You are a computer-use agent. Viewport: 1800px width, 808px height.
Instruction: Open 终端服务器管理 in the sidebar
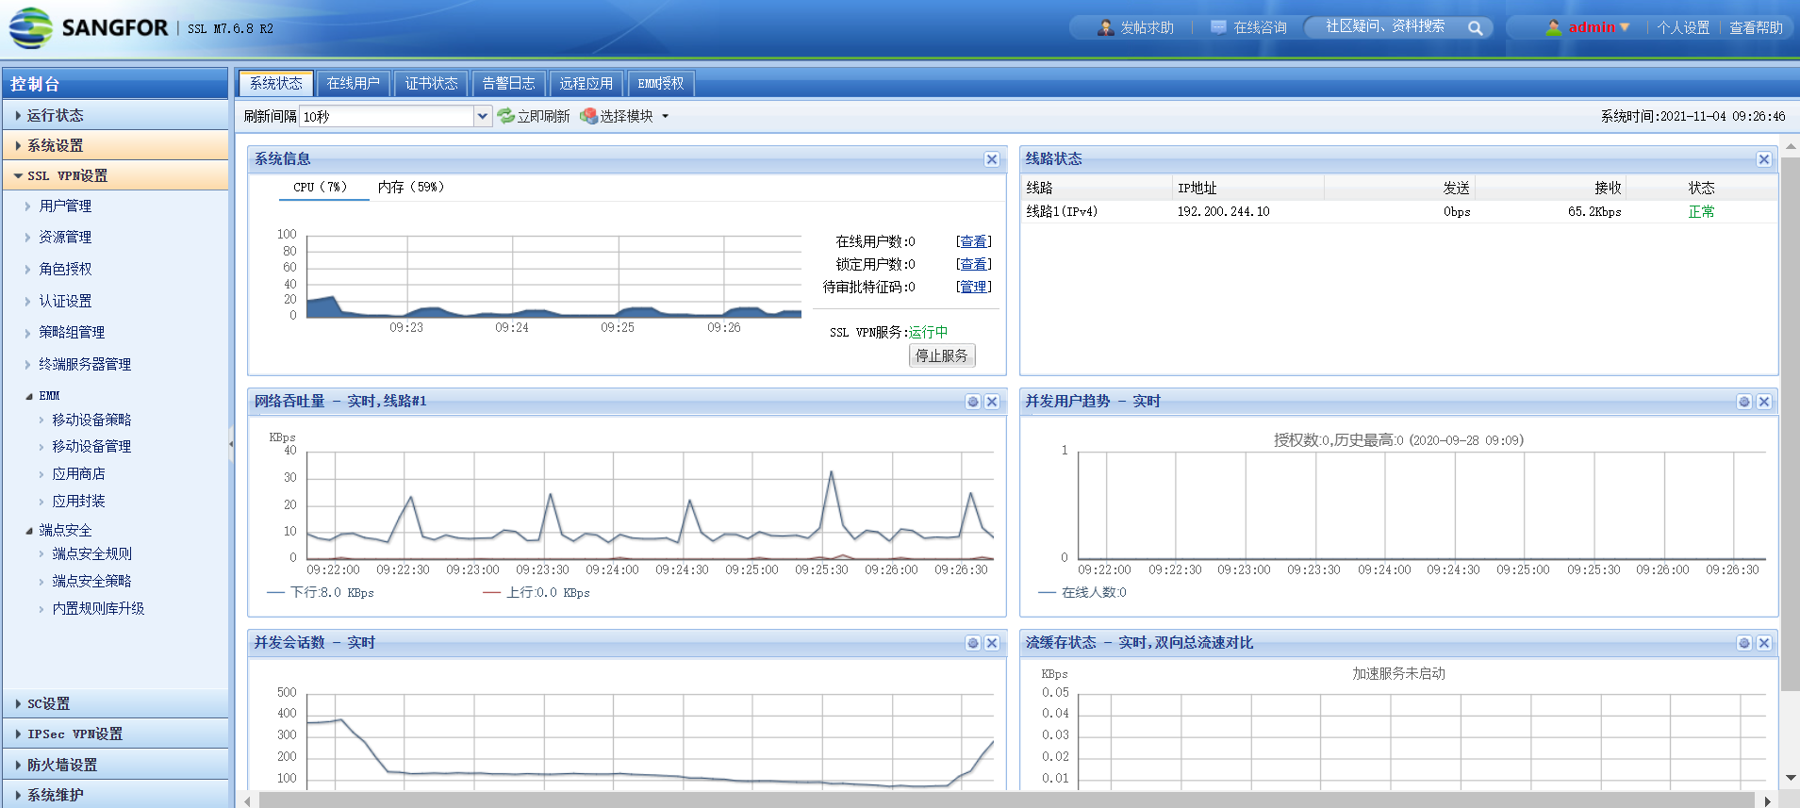pos(85,365)
